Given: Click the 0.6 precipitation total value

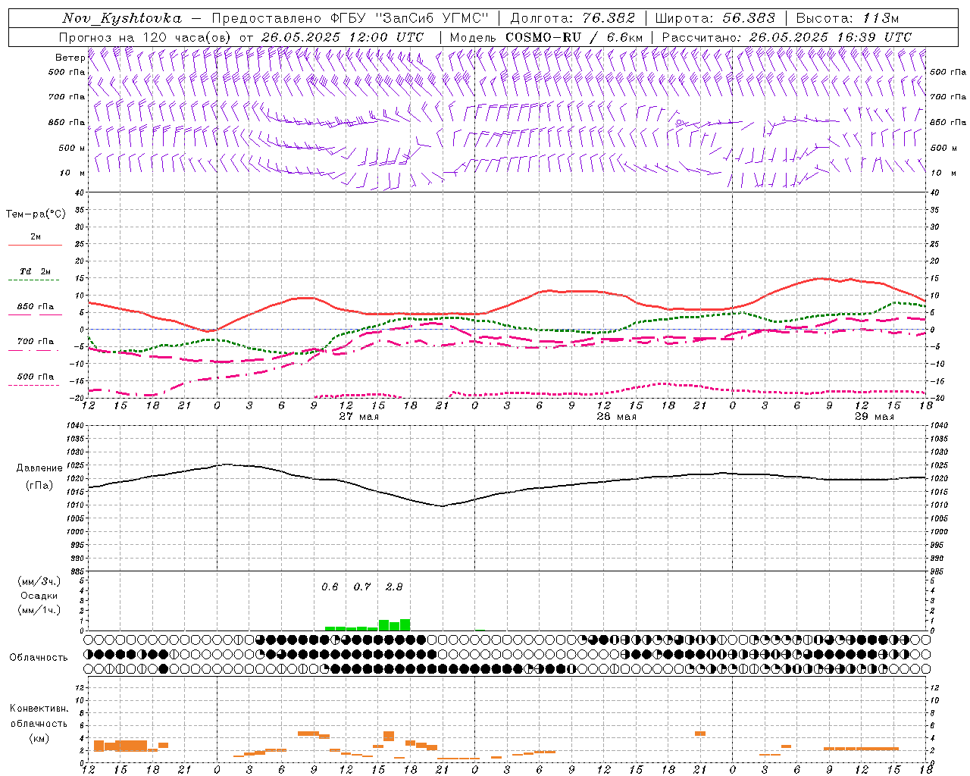Looking at the screenshot, I should tap(330, 587).
